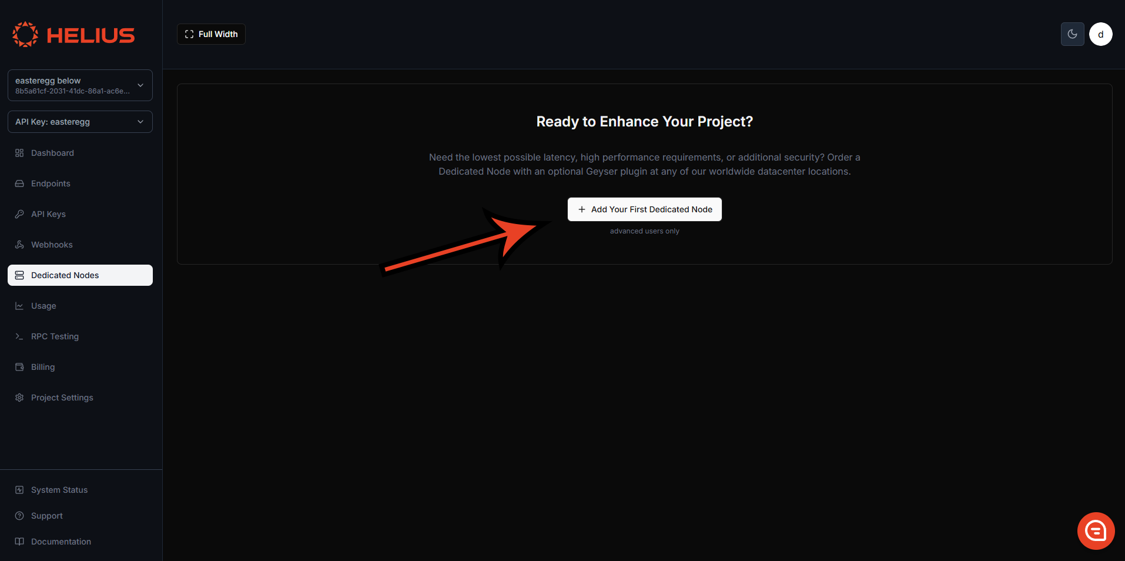Toggle dark mode with the moon icon
This screenshot has width=1125, height=561.
tap(1072, 34)
